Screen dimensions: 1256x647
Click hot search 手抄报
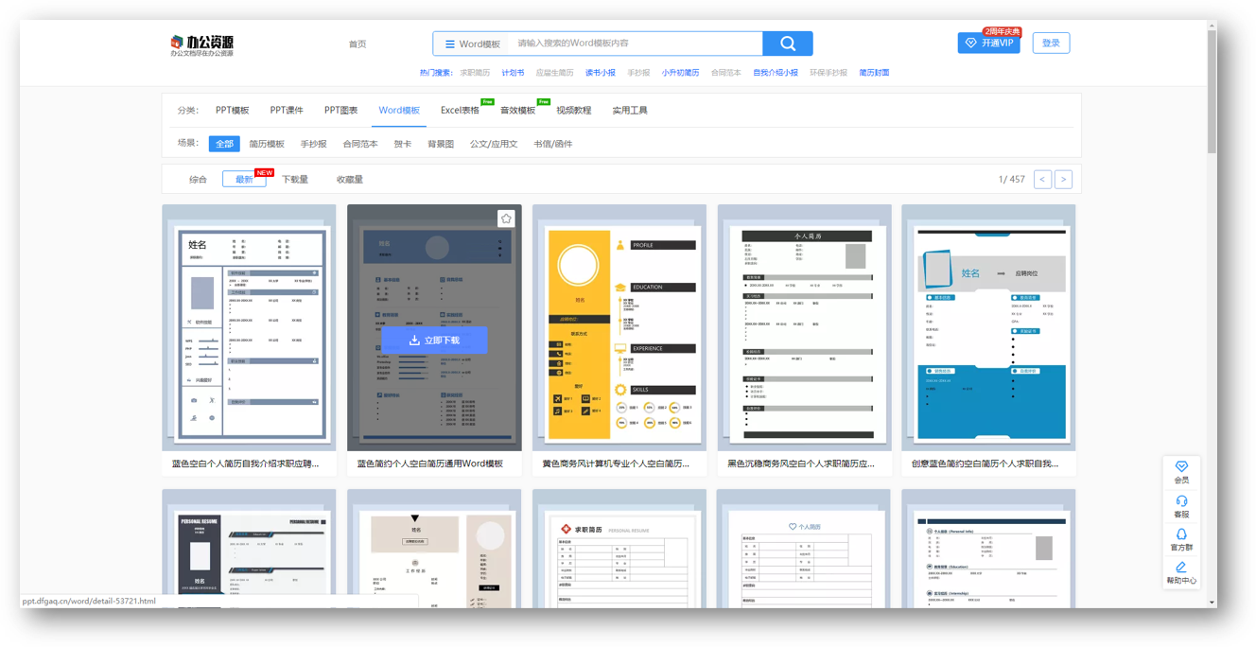pyautogui.click(x=638, y=73)
